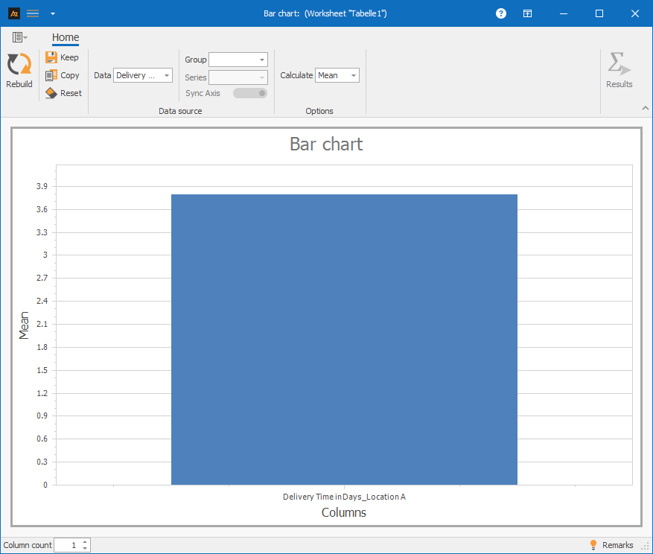Click the Column count input field

pyautogui.click(x=67, y=545)
